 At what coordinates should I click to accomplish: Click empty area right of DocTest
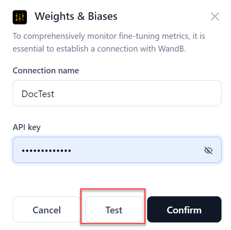[137, 93]
